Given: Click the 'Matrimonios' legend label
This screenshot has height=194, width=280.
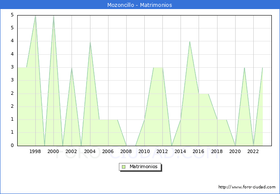Looking at the screenshot, I should [143, 166].
